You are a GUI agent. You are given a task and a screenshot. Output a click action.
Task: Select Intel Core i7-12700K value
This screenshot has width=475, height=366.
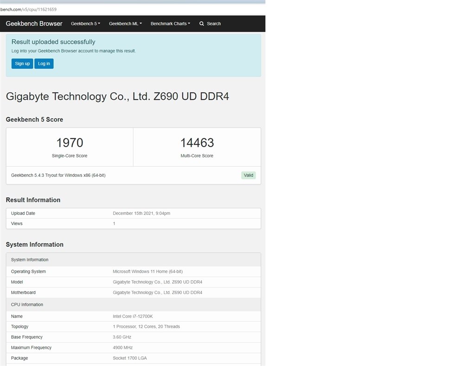(x=133, y=316)
